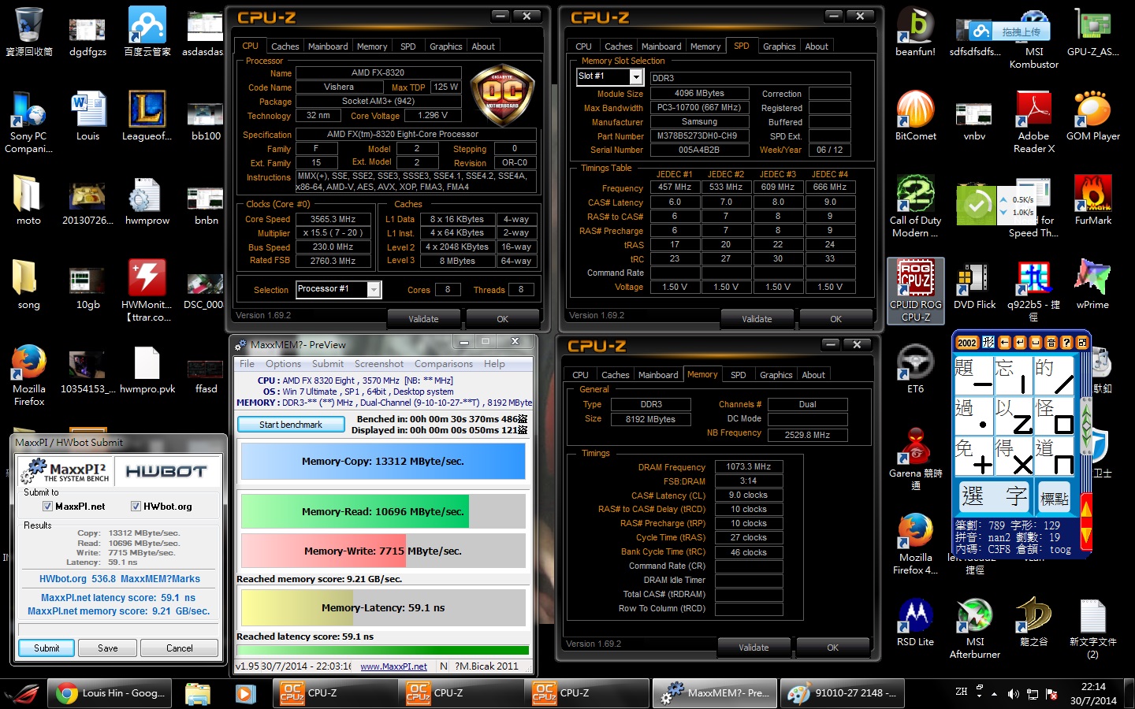Open the www.MaxxPI.net link
This screenshot has height=709, width=1135.
(x=393, y=666)
